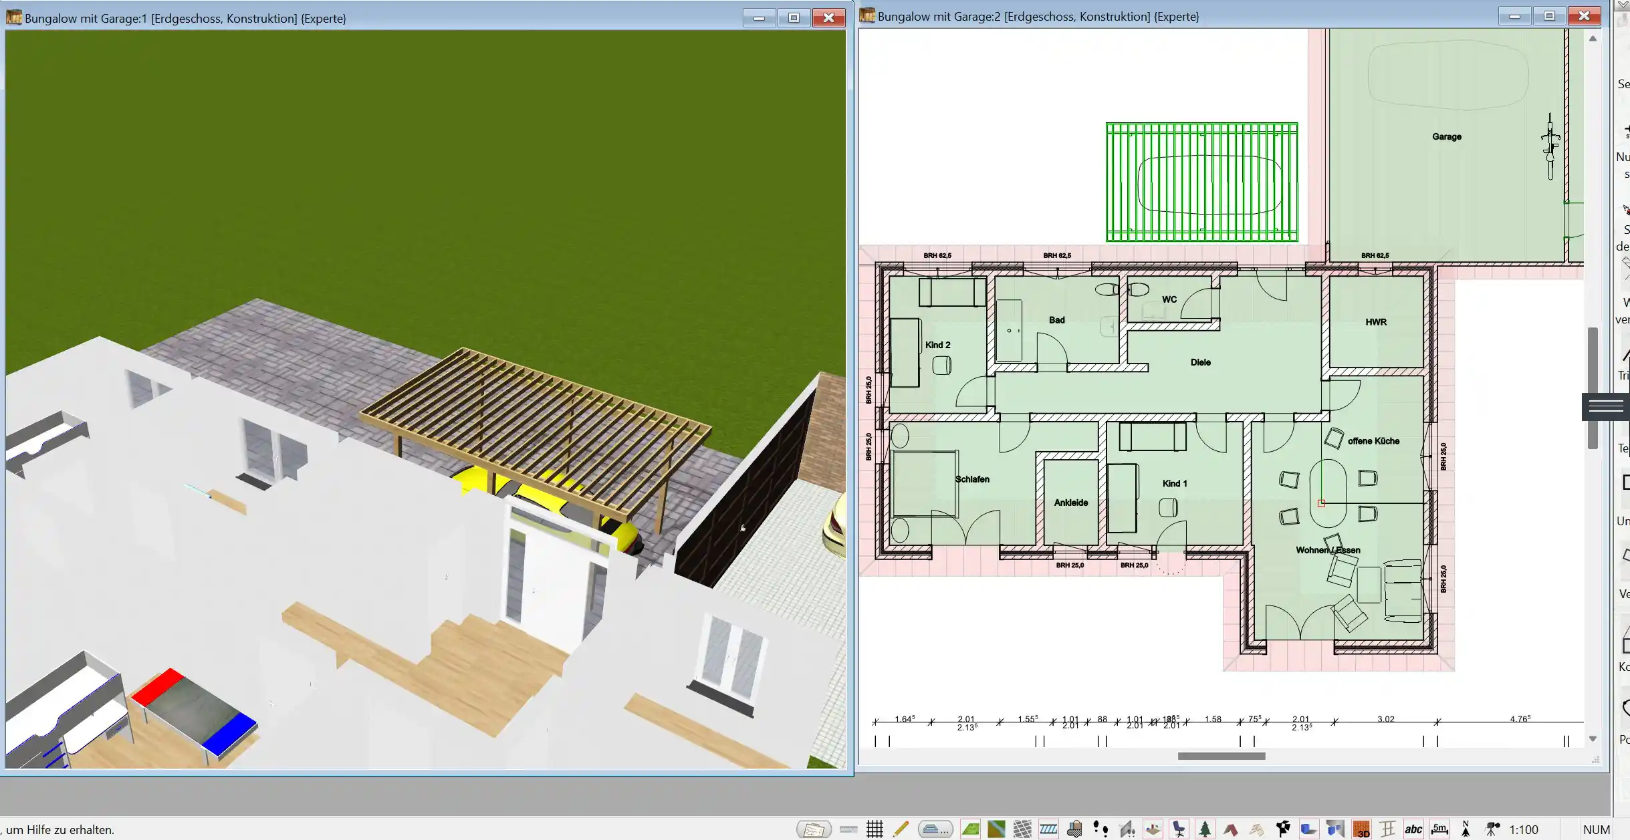This screenshot has height=840, width=1630.
Task: Expand the sidebar panel on right edge
Action: click(1607, 405)
